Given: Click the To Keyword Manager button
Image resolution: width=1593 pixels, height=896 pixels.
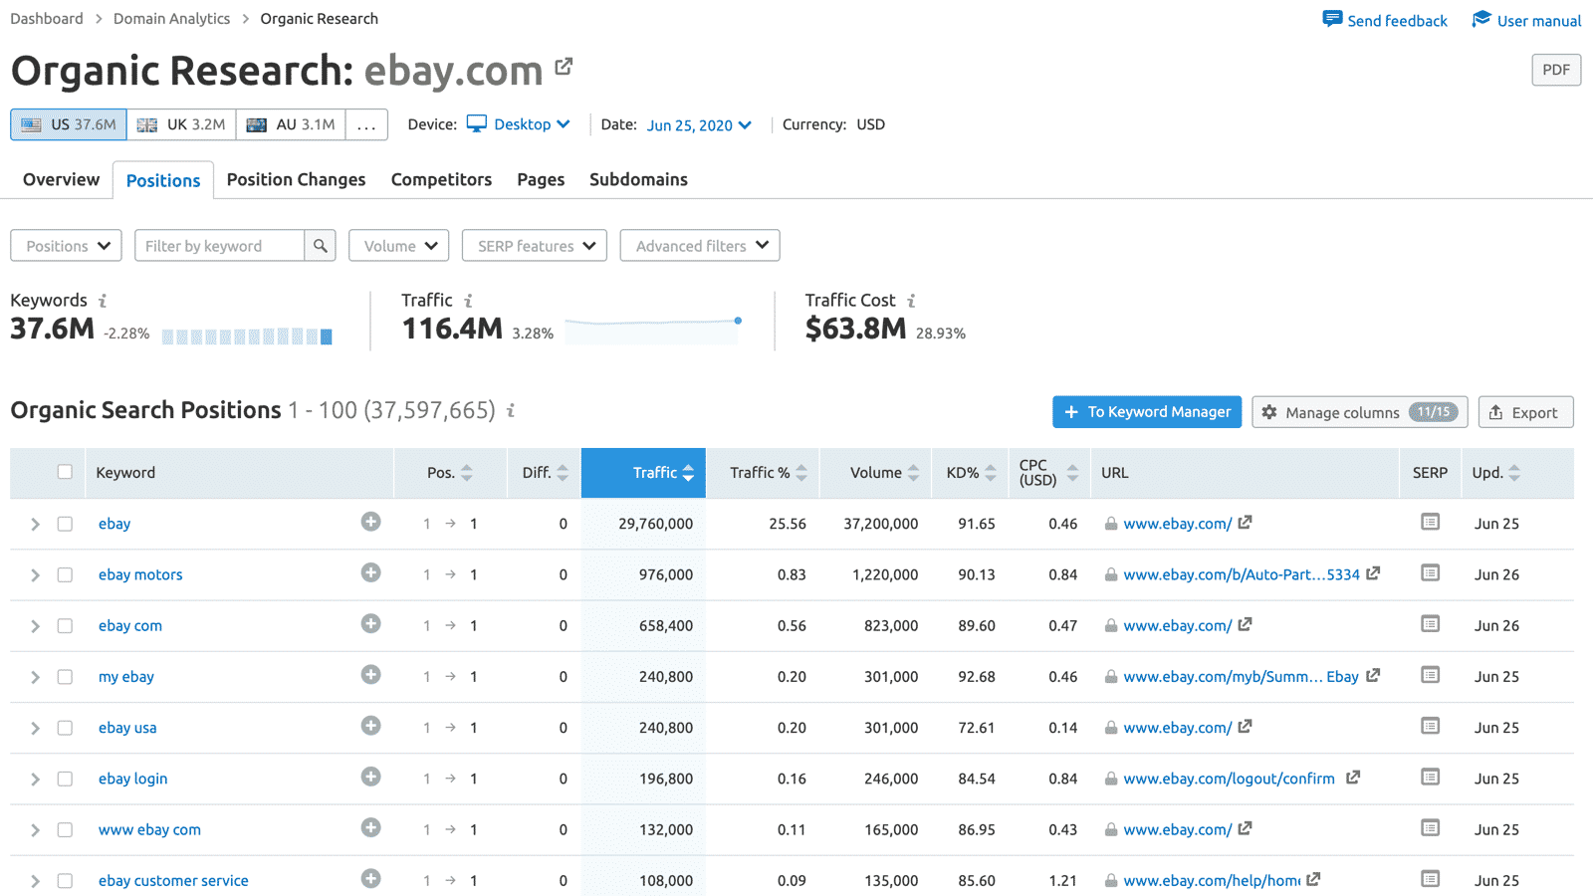Looking at the screenshot, I should pyautogui.click(x=1146, y=412).
